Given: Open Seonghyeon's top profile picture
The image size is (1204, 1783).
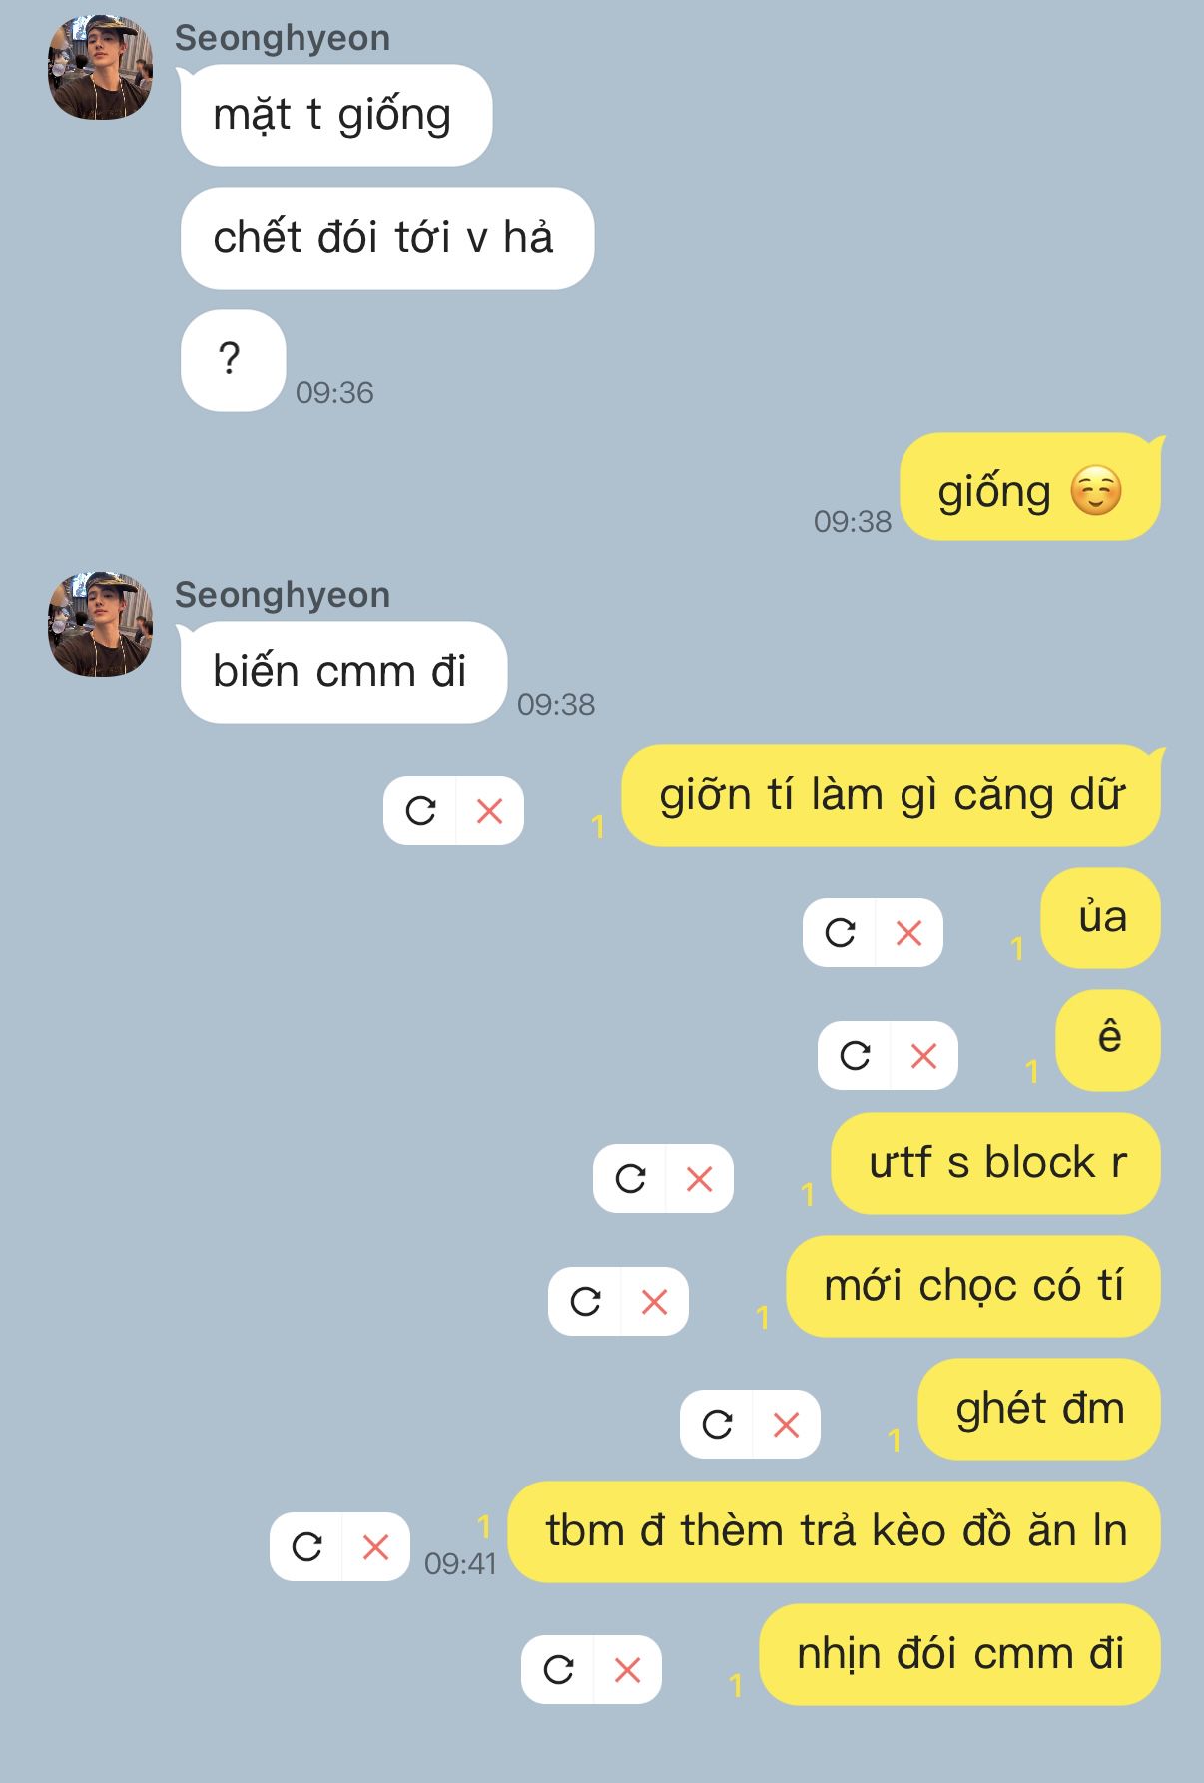Looking at the screenshot, I should coord(100,67).
